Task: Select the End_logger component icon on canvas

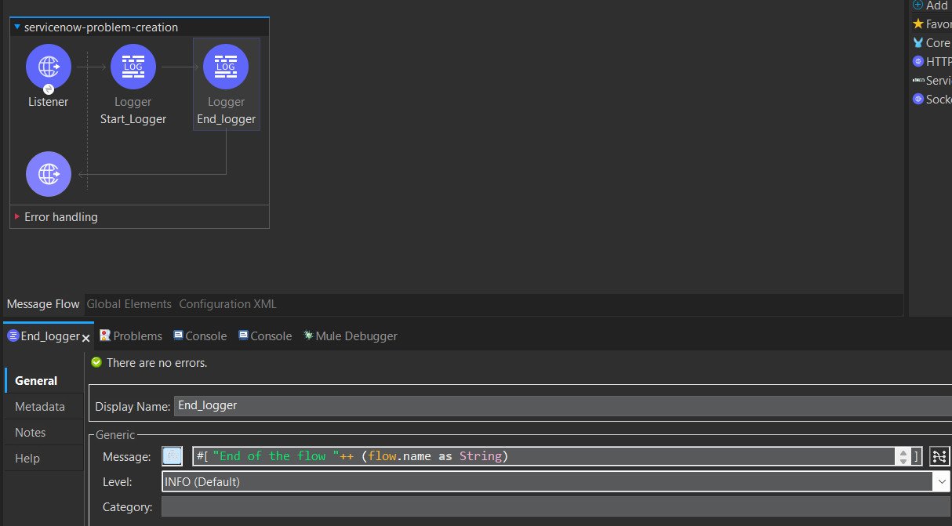Action: coord(226,67)
